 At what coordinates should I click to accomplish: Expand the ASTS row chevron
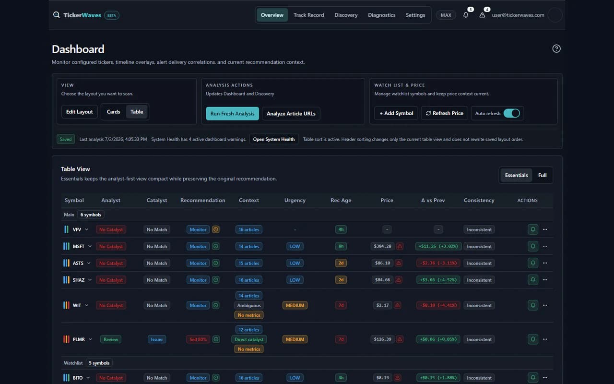[x=89, y=263]
